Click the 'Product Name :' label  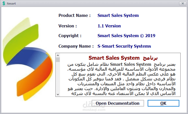tap(74, 15)
